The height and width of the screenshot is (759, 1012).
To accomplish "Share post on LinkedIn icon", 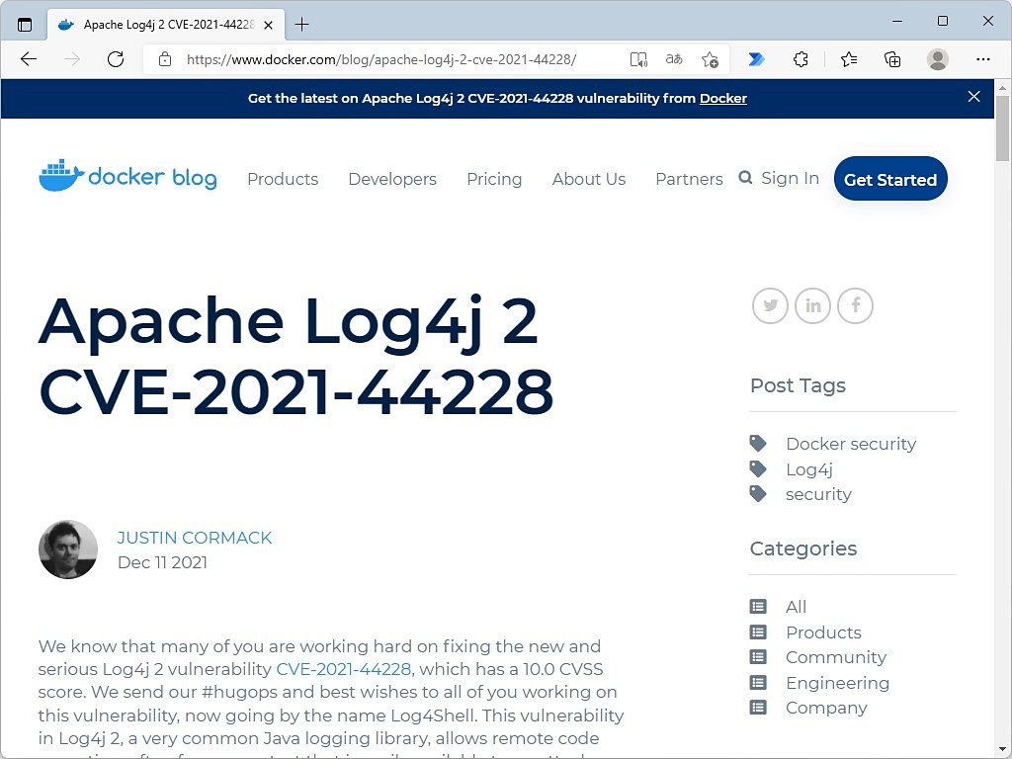I will (x=812, y=305).
